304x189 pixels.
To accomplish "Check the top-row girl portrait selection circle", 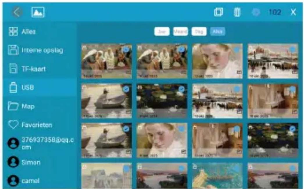I will point(237,50).
